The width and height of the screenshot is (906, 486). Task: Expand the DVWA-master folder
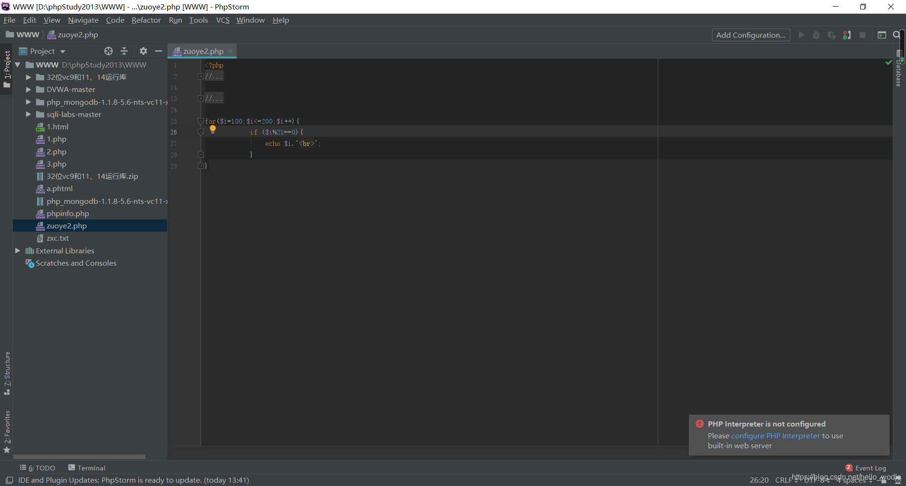(x=28, y=89)
